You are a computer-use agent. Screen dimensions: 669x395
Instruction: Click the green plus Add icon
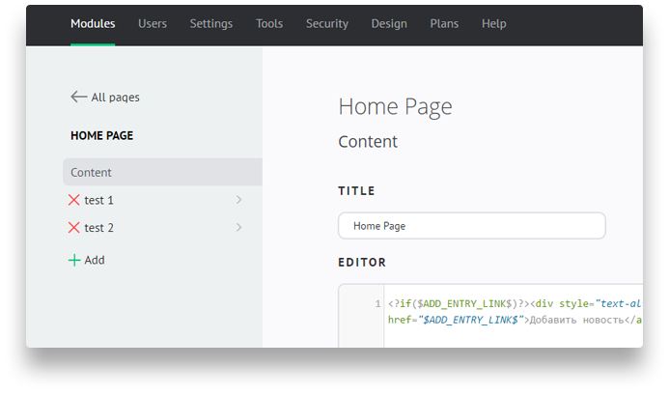pos(74,260)
